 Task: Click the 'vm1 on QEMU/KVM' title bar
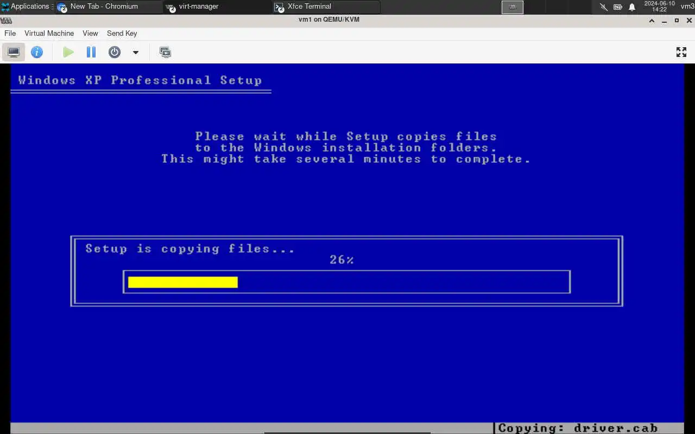point(329,20)
